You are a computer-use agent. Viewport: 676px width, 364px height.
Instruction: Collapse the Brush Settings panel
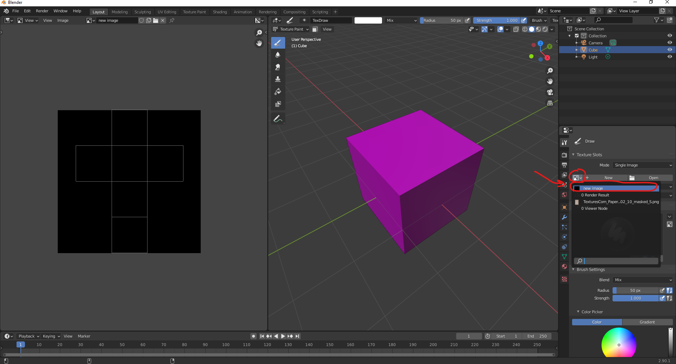tap(573, 269)
